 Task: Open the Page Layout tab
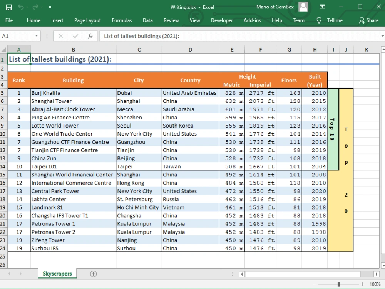87,20
